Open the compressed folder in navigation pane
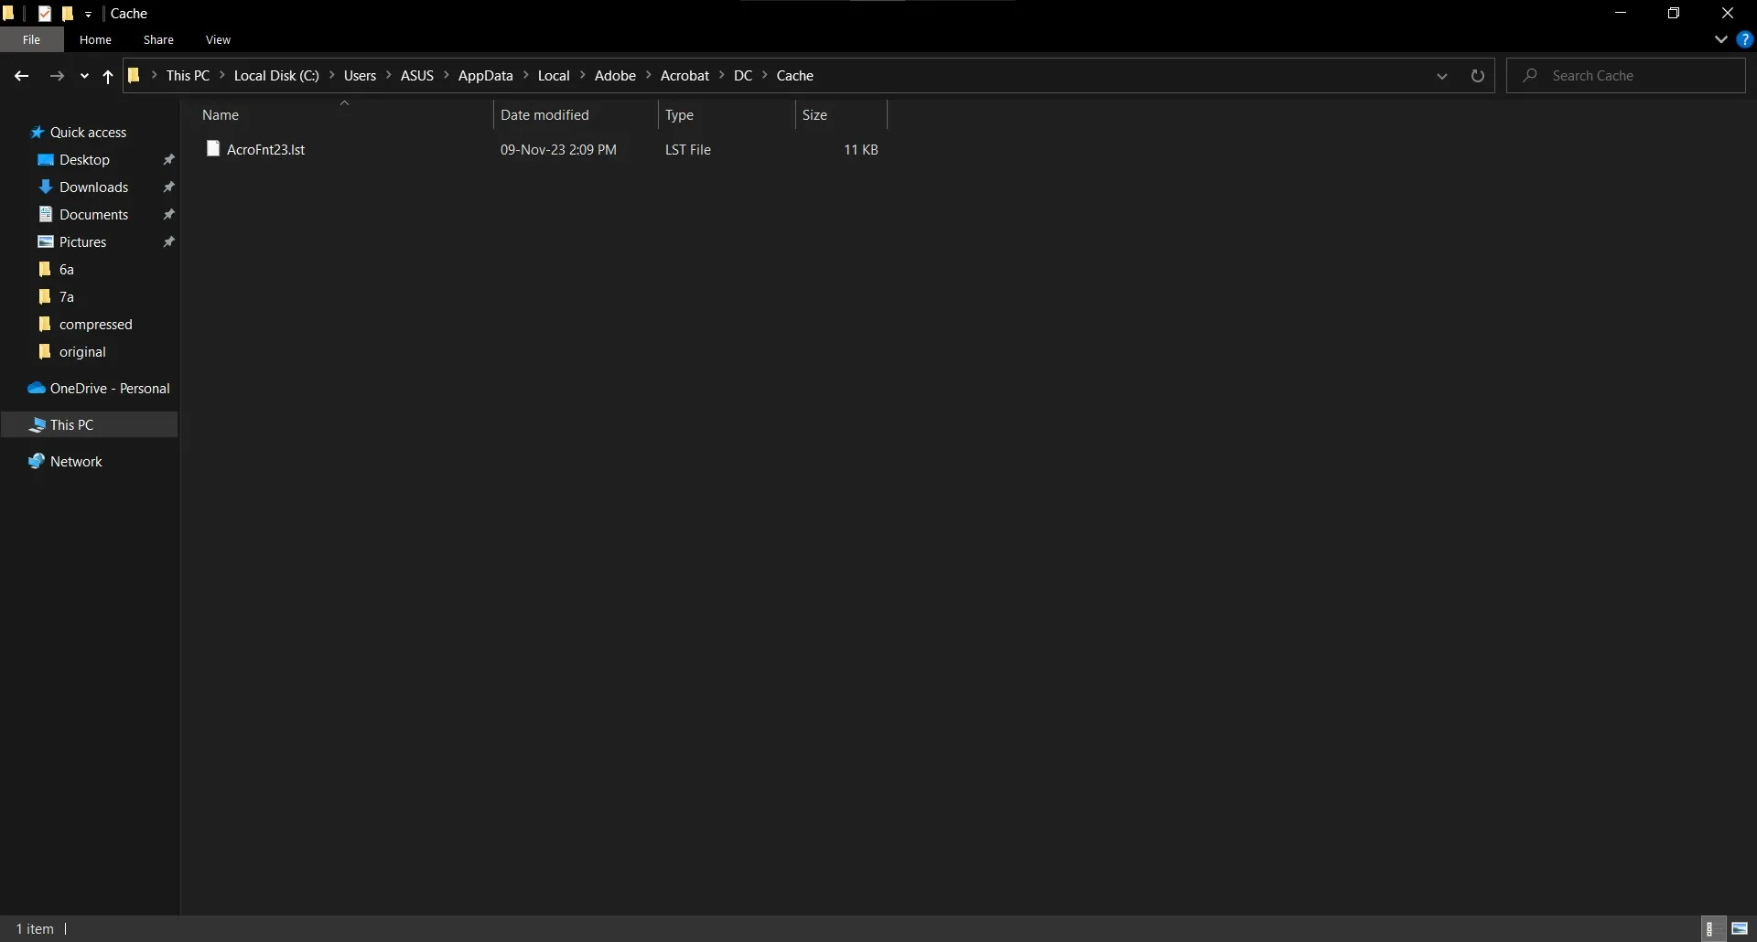Viewport: 1757px width, 942px height. (x=95, y=324)
